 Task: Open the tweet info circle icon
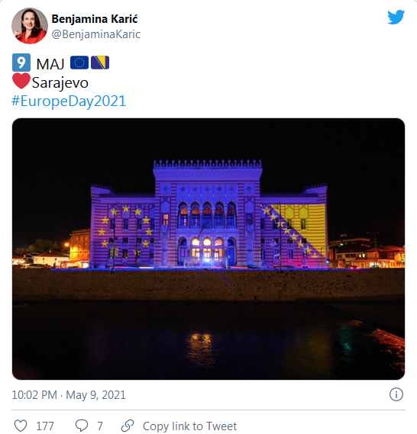point(396,394)
